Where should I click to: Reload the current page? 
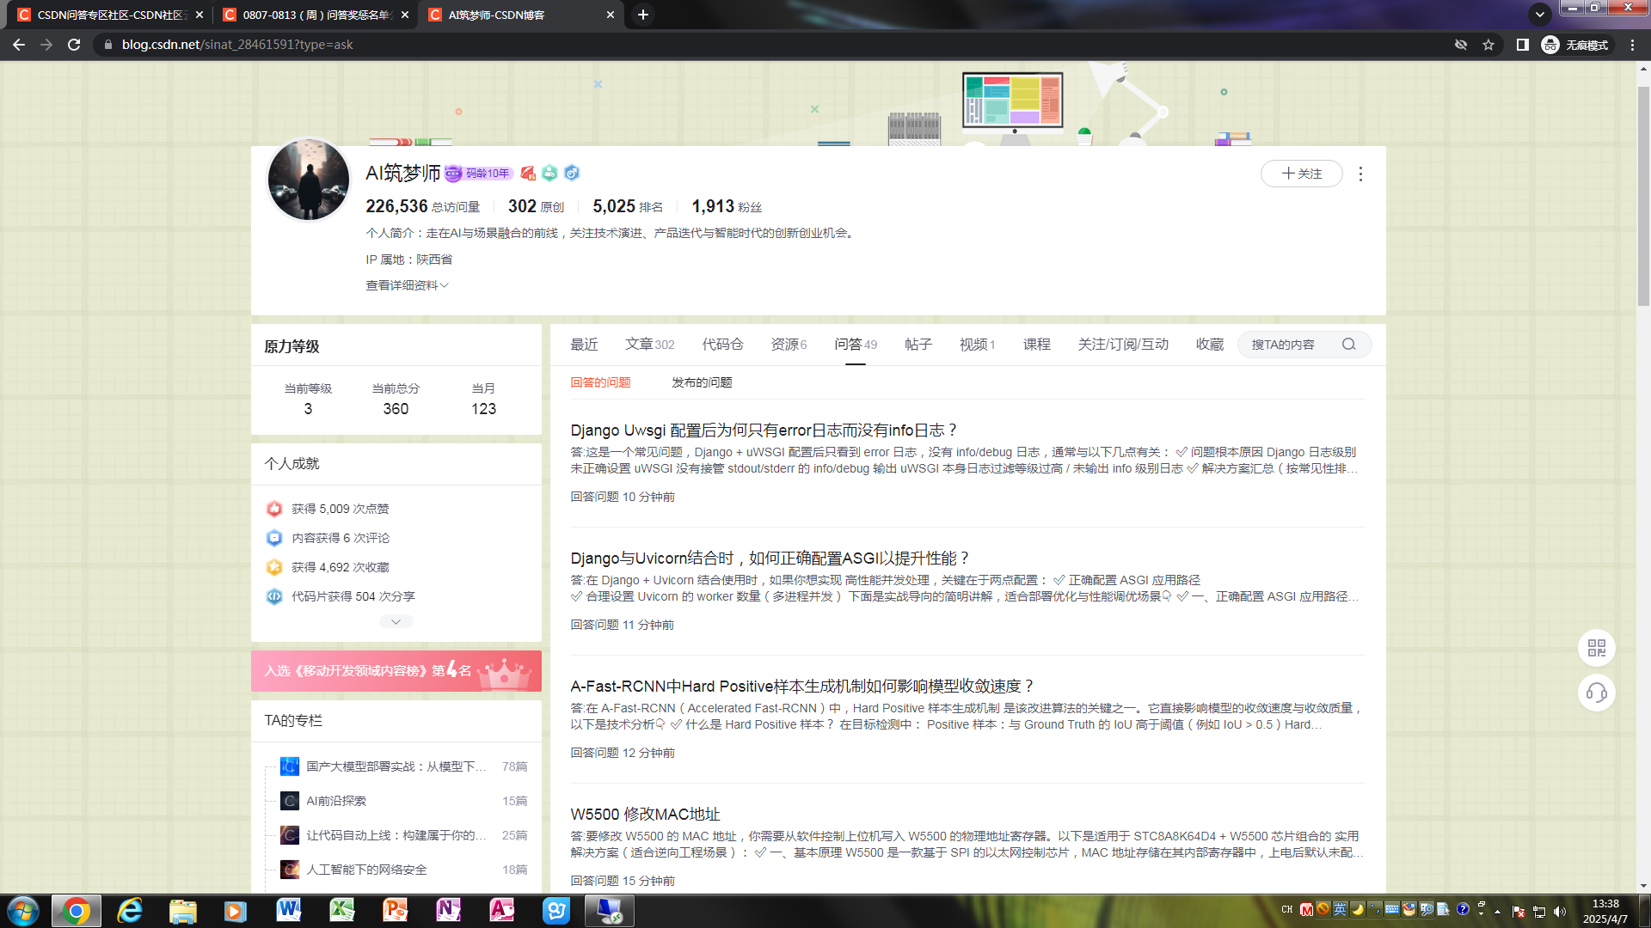pyautogui.click(x=74, y=45)
